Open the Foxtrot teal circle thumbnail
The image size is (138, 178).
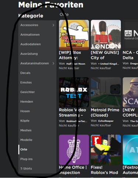(130, 150)
